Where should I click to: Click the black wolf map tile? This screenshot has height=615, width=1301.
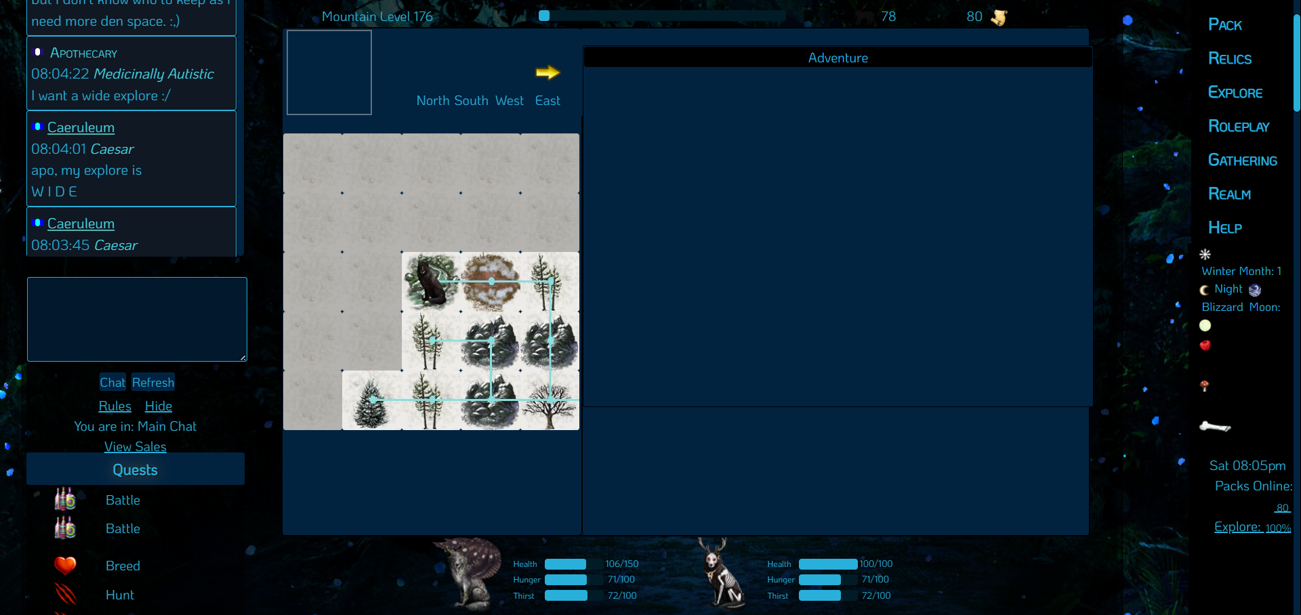432,282
